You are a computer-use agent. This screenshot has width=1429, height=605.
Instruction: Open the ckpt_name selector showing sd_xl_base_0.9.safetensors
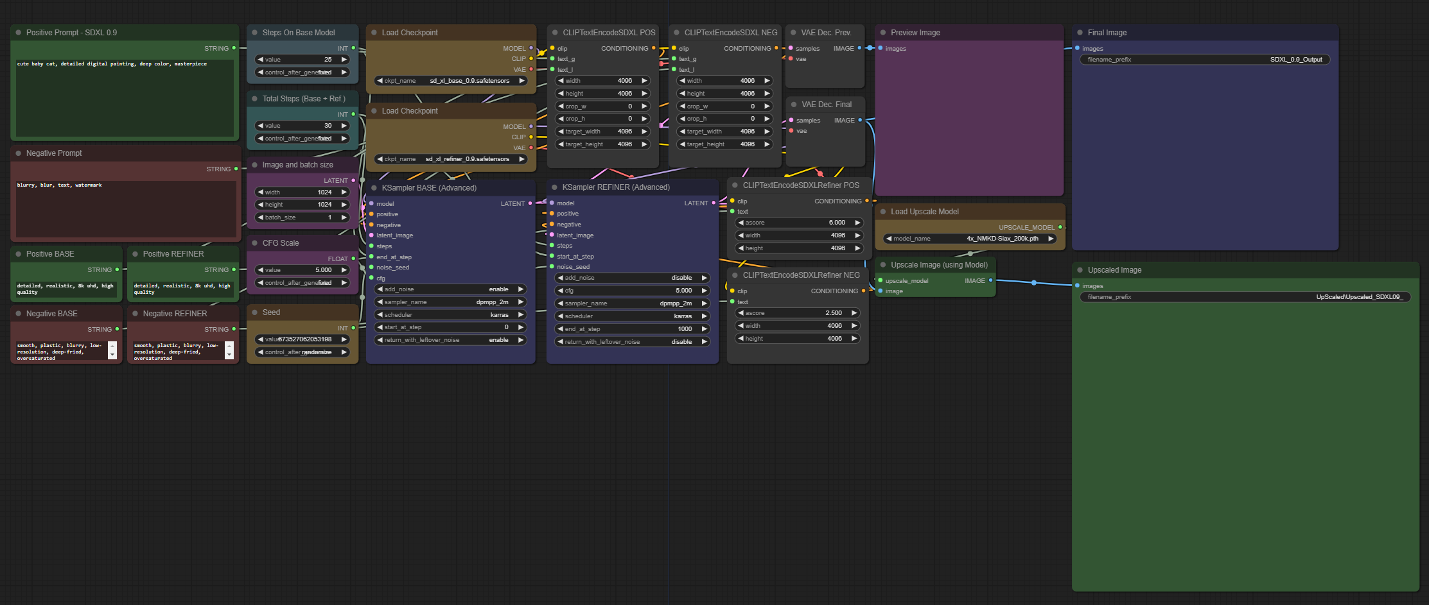pyautogui.click(x=450, y=80)
